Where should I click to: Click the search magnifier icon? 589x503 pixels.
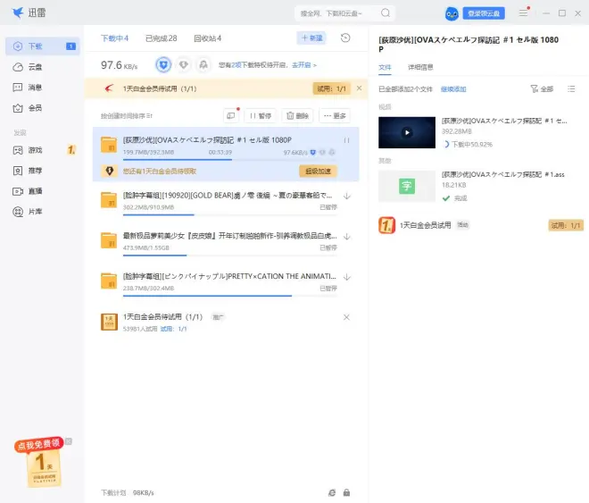click(386, 13)
